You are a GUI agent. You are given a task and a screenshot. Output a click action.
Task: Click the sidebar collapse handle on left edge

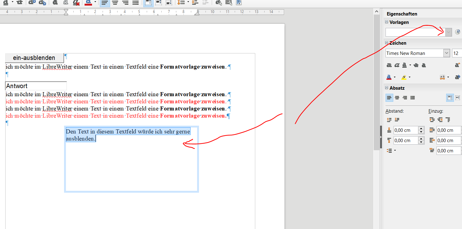click(x=381, y=137)
